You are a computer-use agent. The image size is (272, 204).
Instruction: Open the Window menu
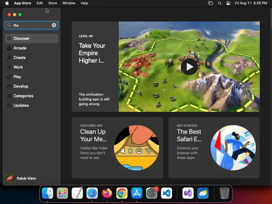(69, 3)
